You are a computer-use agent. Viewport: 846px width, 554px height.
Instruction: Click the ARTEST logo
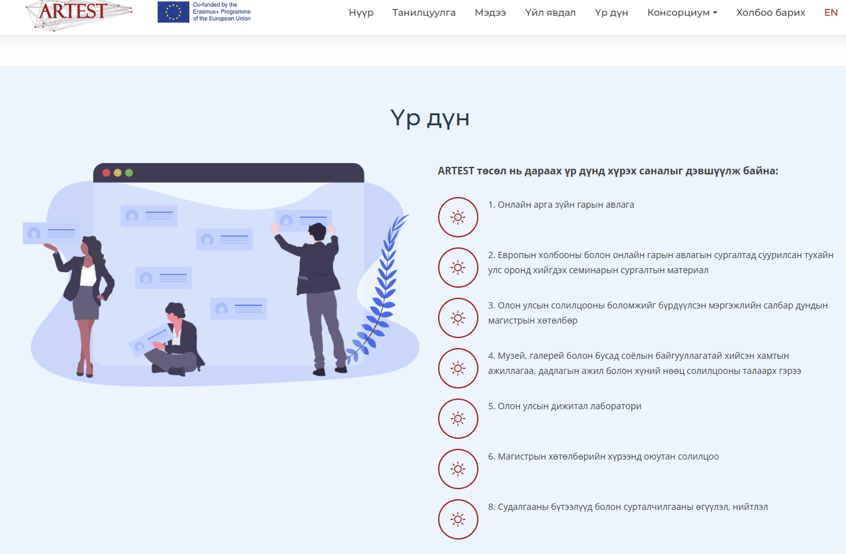click(x=80, y=14)
